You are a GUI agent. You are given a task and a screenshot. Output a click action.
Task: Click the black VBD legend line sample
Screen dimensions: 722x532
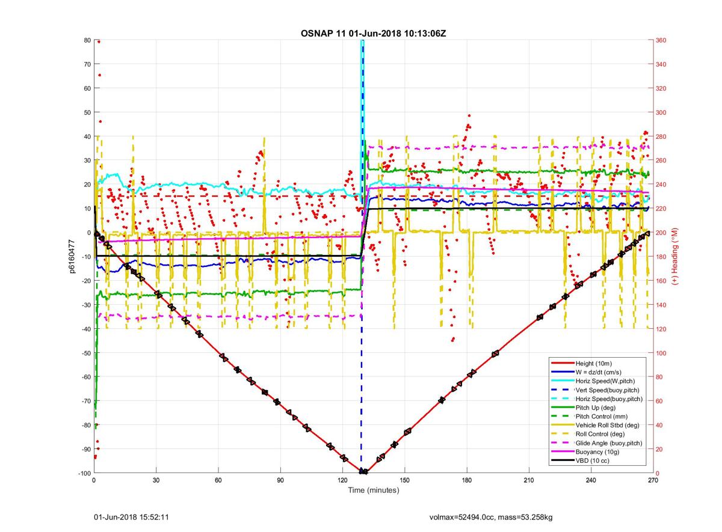pos(561,460)
